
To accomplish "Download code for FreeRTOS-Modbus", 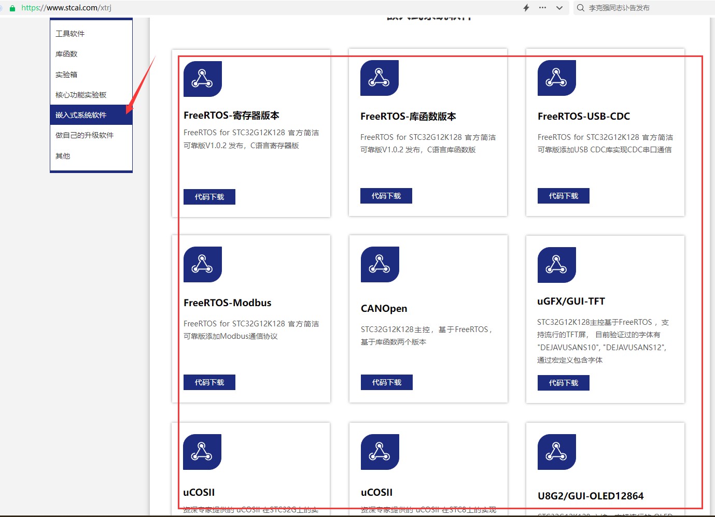I will 209,382.
